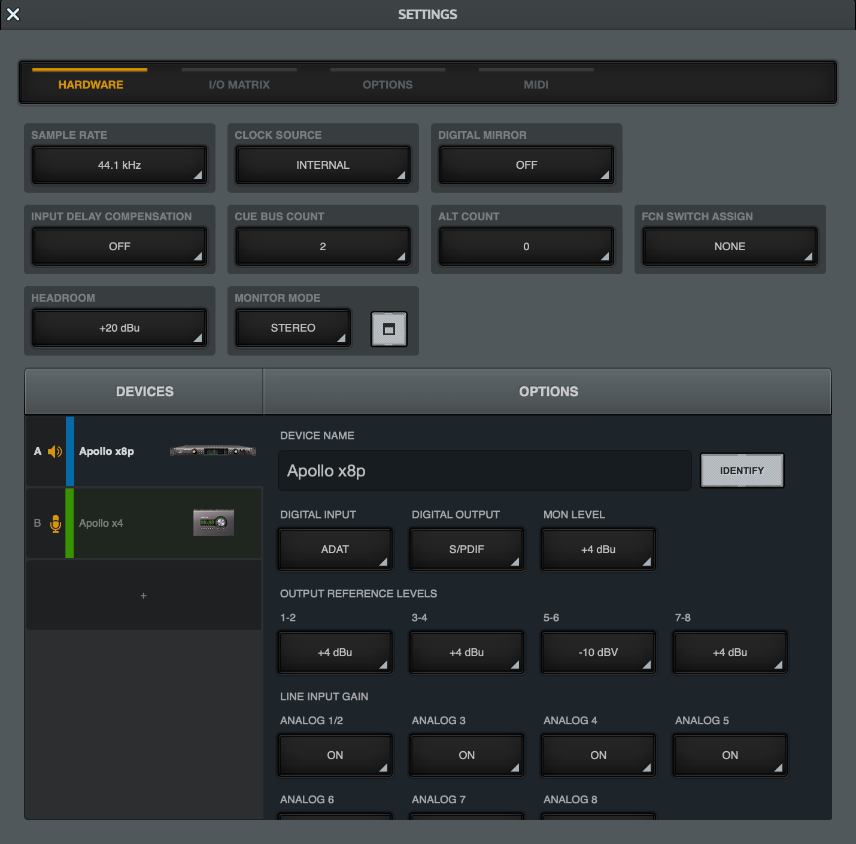The height and width of the screenshot is (844, 856).
Task: Add a new device with plus
Action: pyautogui.click(x=144, y=596)
